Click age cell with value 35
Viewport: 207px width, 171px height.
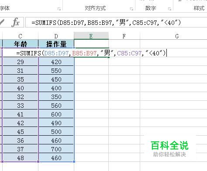(x=21, y=79)
